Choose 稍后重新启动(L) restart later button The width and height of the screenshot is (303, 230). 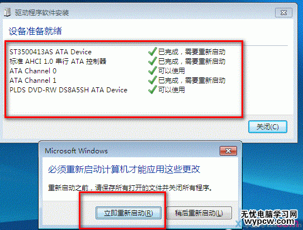(199, 213)
